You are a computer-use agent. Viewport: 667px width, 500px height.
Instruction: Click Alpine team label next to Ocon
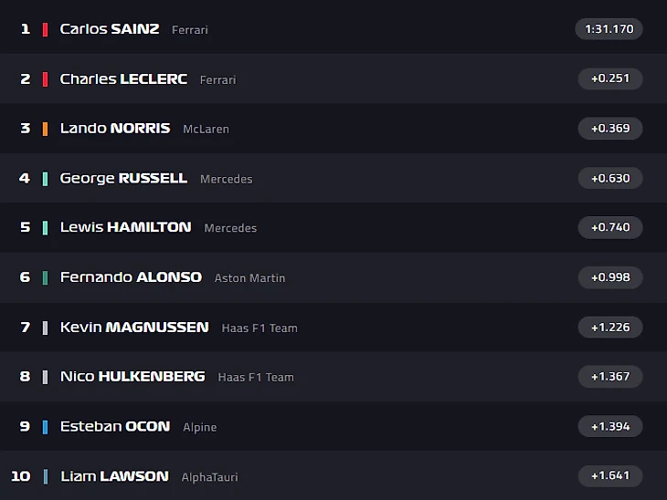click(199, 427)
